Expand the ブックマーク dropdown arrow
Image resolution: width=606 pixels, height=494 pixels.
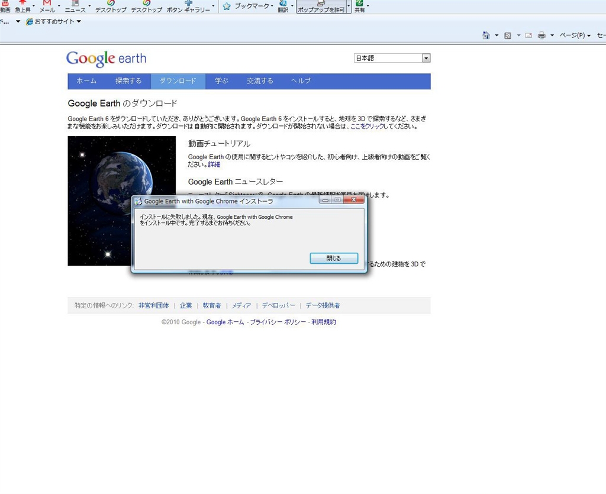[272, 6]
